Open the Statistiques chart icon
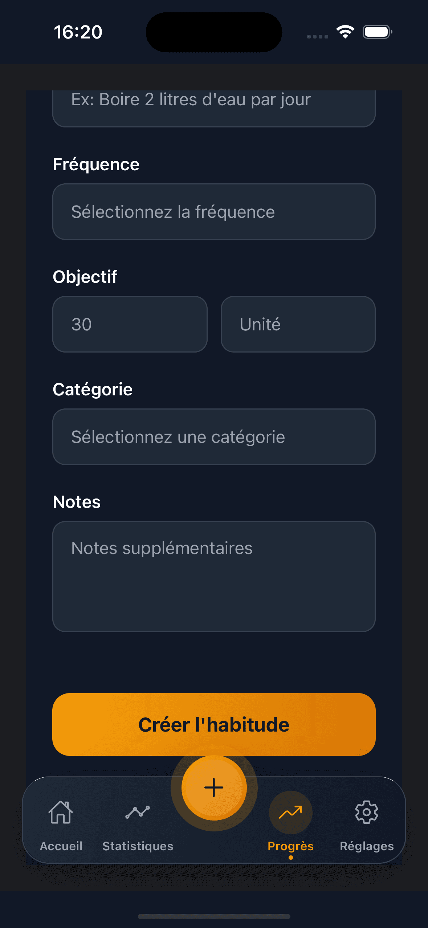 pos(138,812)
